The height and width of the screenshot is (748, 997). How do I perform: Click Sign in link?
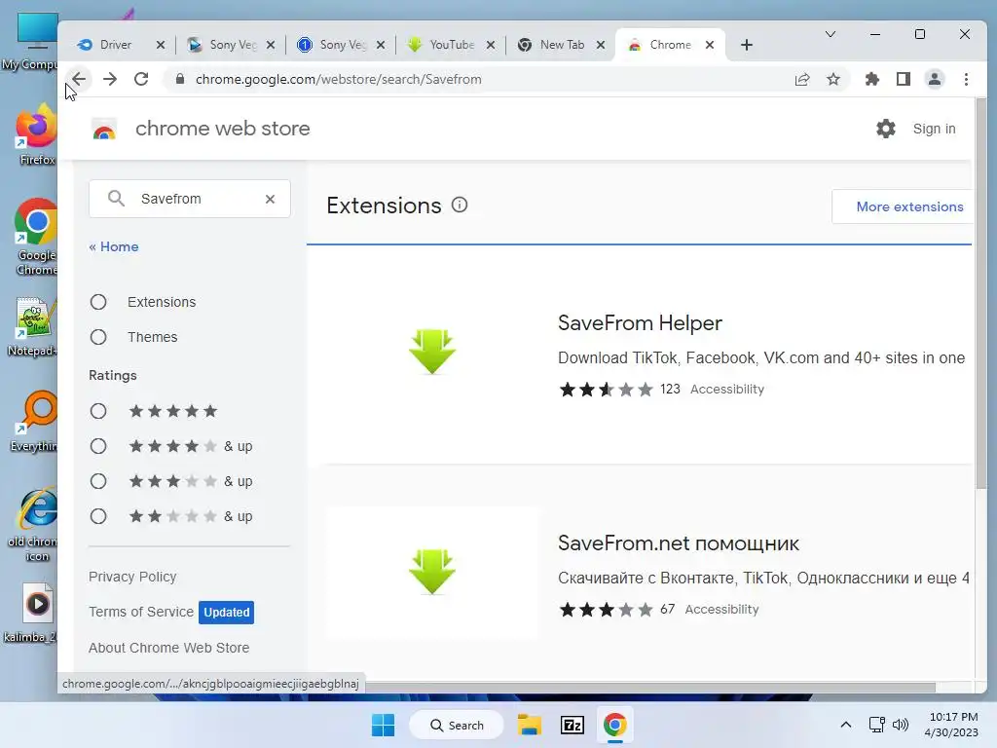point(934,129)
